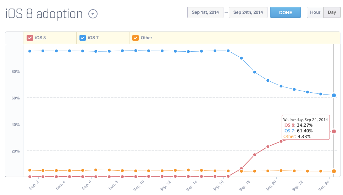343x195 pixels.
Task: Edit the Sep 24th, 2014 end date
Action: click(248, 12)
